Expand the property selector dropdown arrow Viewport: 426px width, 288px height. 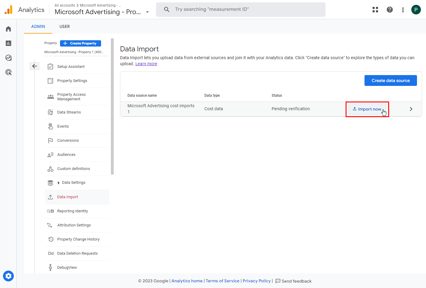147,12
